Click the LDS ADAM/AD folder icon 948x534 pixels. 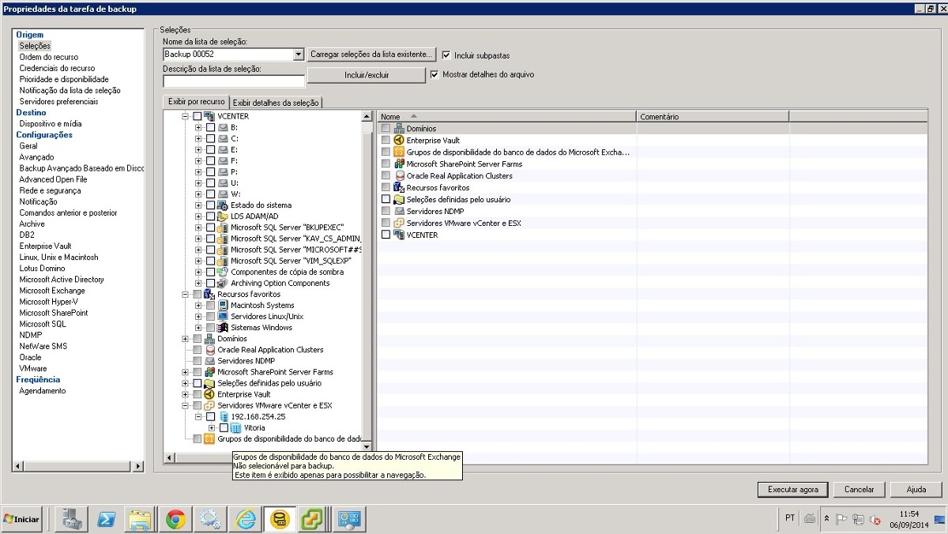click(x=223, y=216)
